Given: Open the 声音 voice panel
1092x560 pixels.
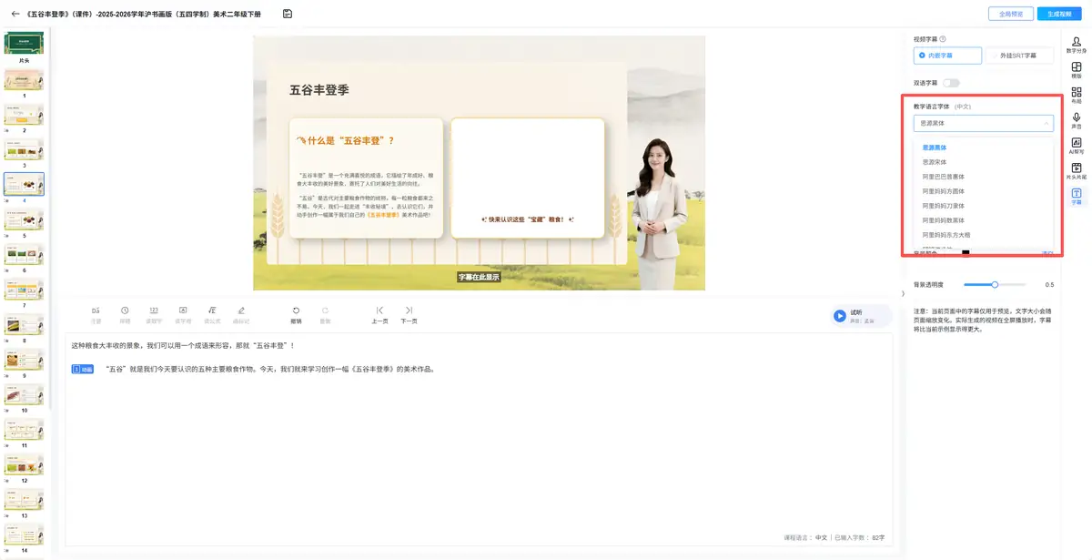Looking at the screenshot, I should point(1077,120).
